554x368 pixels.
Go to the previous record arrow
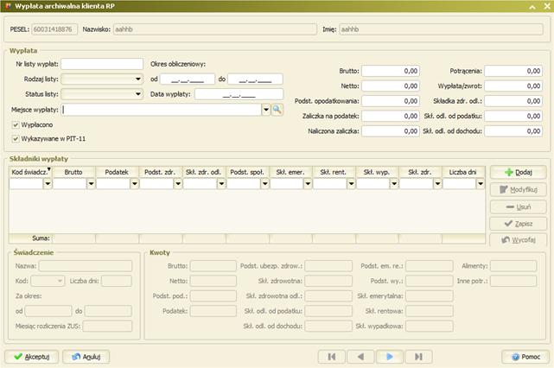(x=360, y=357)
